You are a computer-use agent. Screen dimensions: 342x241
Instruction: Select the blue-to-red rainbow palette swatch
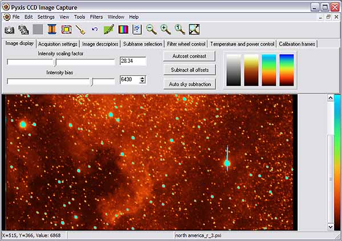pos(287,70)
